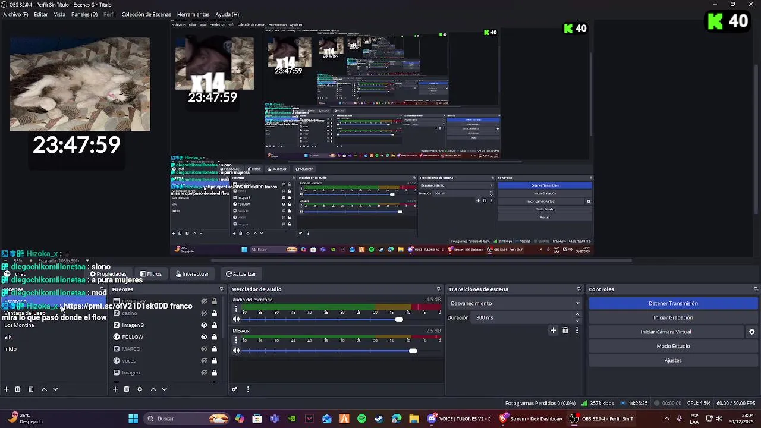The image size is (761, 428).
Task: Remove scene transition trash icon
Action: tap(565, 330)
